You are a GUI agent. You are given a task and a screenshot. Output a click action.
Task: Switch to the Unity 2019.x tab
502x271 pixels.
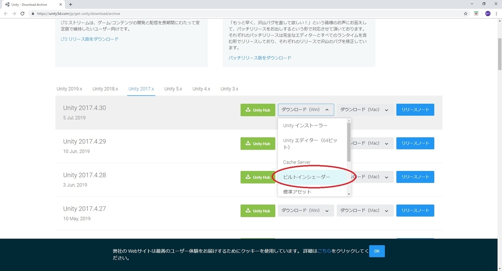point(69,89)
